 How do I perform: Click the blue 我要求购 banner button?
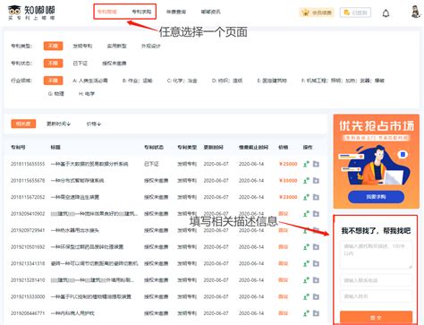(x=376, y=197)
